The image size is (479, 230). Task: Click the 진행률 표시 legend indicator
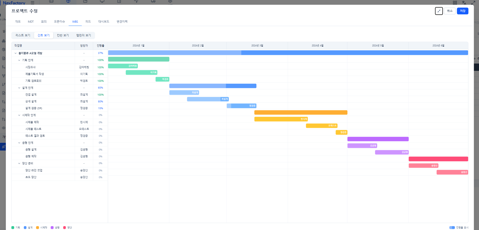coord(452,228)
